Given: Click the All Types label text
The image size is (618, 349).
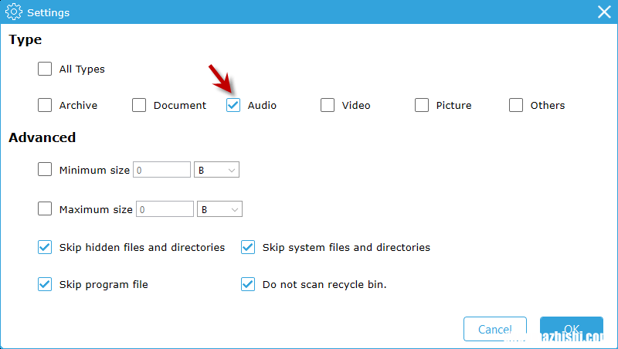Looking at the screenshot, I should (x=82, y=69).
